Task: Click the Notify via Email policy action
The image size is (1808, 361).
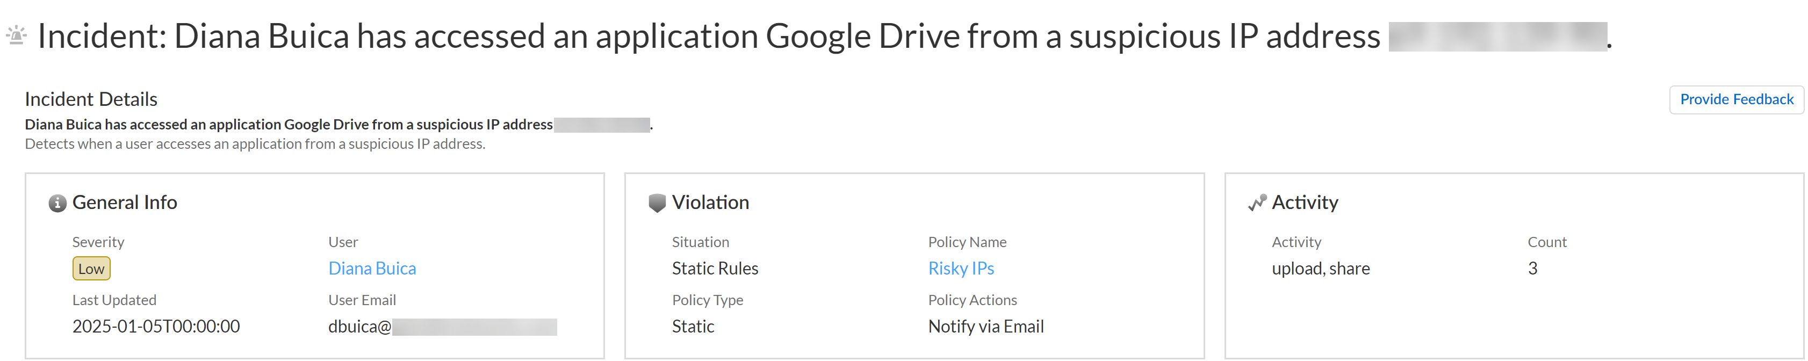Action: pyautogui.click(x=985, y=327)
